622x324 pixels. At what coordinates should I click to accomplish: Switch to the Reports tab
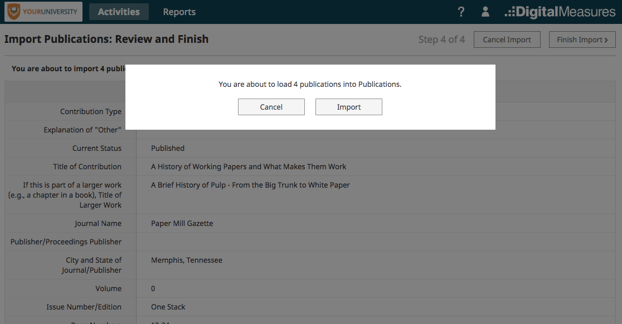[179, 12]
